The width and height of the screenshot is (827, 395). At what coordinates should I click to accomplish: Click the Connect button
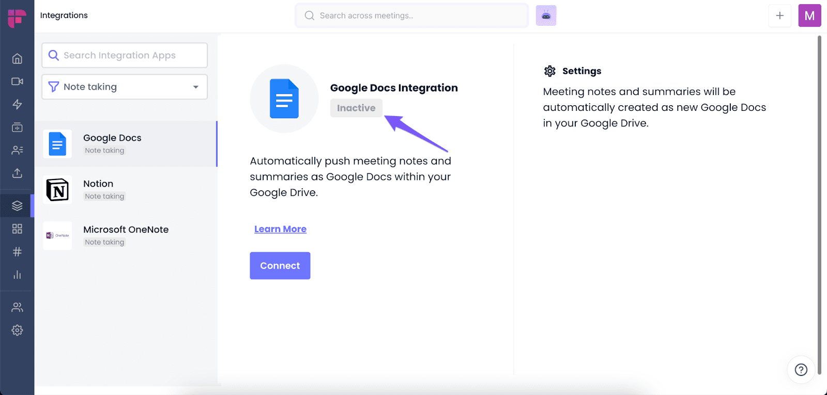coord(280,266)
